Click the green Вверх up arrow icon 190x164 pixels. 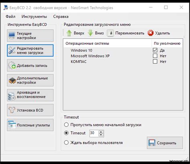click(x=69, y=33)
